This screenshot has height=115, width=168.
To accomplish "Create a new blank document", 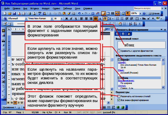I will [x=5, y=13].
